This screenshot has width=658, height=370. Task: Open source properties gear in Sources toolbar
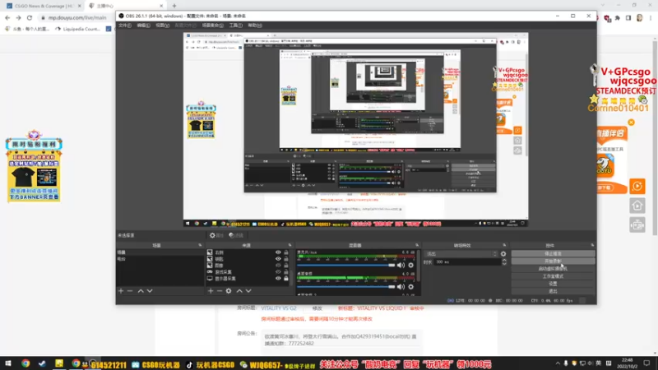(x=229, y=291)
